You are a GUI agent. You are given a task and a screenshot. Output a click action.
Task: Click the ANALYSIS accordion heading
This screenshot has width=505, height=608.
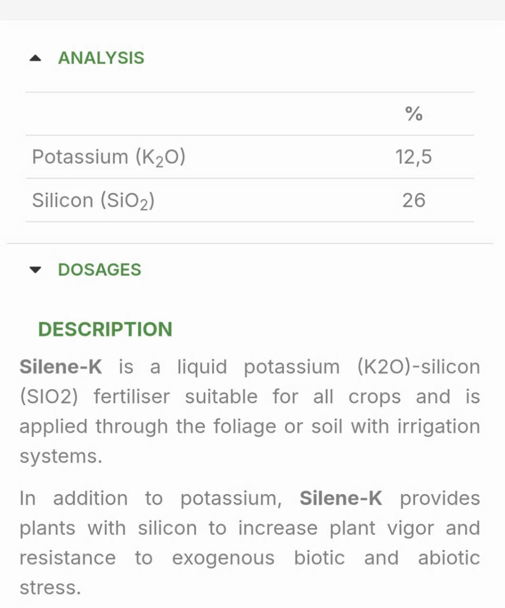click(101, 58)
